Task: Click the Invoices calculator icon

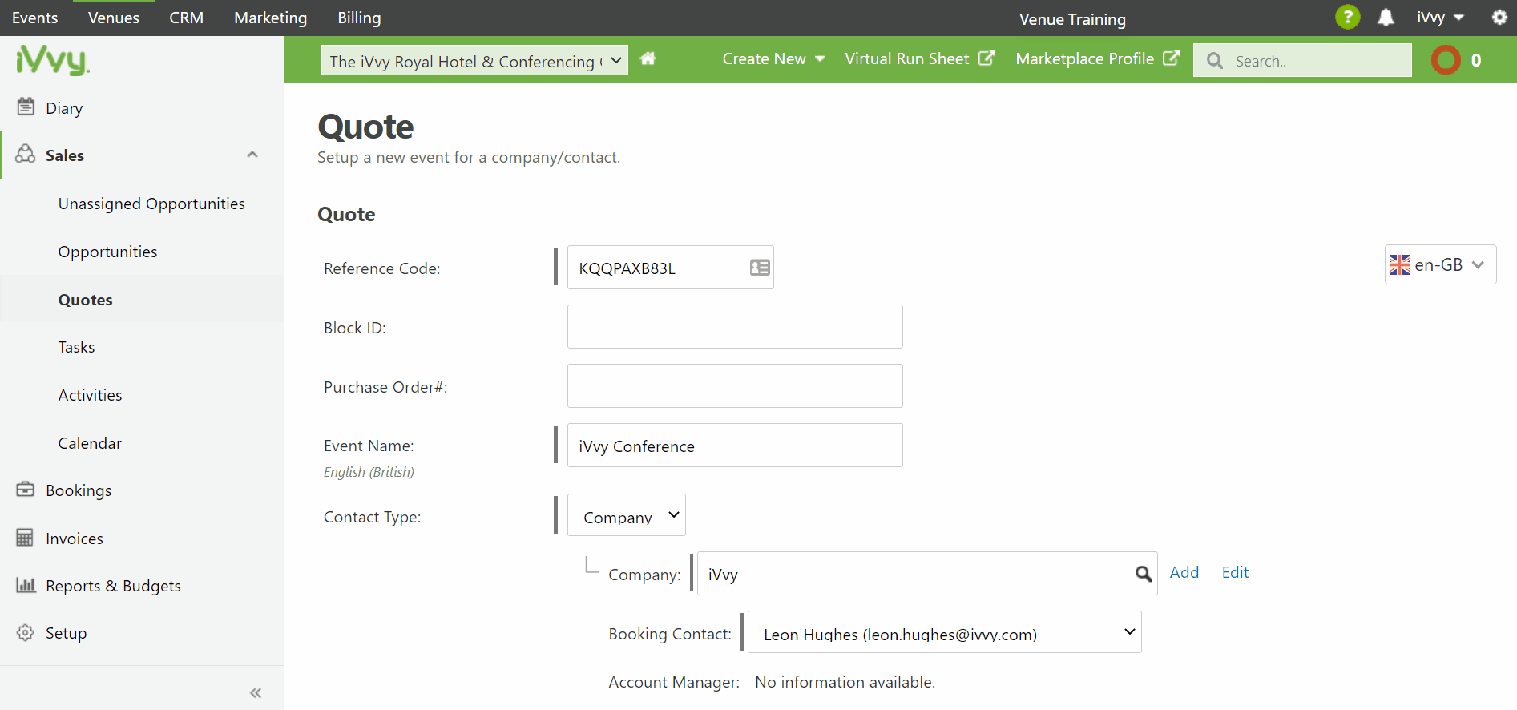Action: (x=26, y=537)
